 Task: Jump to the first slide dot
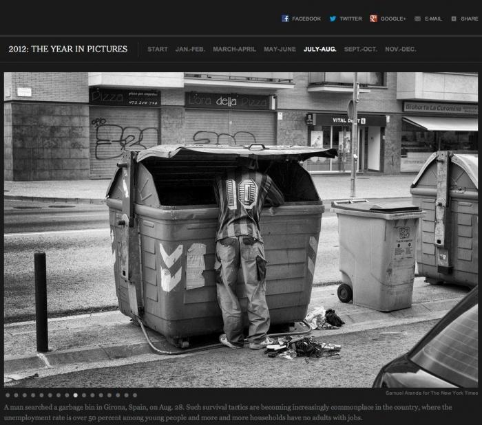tap(8, 395)
